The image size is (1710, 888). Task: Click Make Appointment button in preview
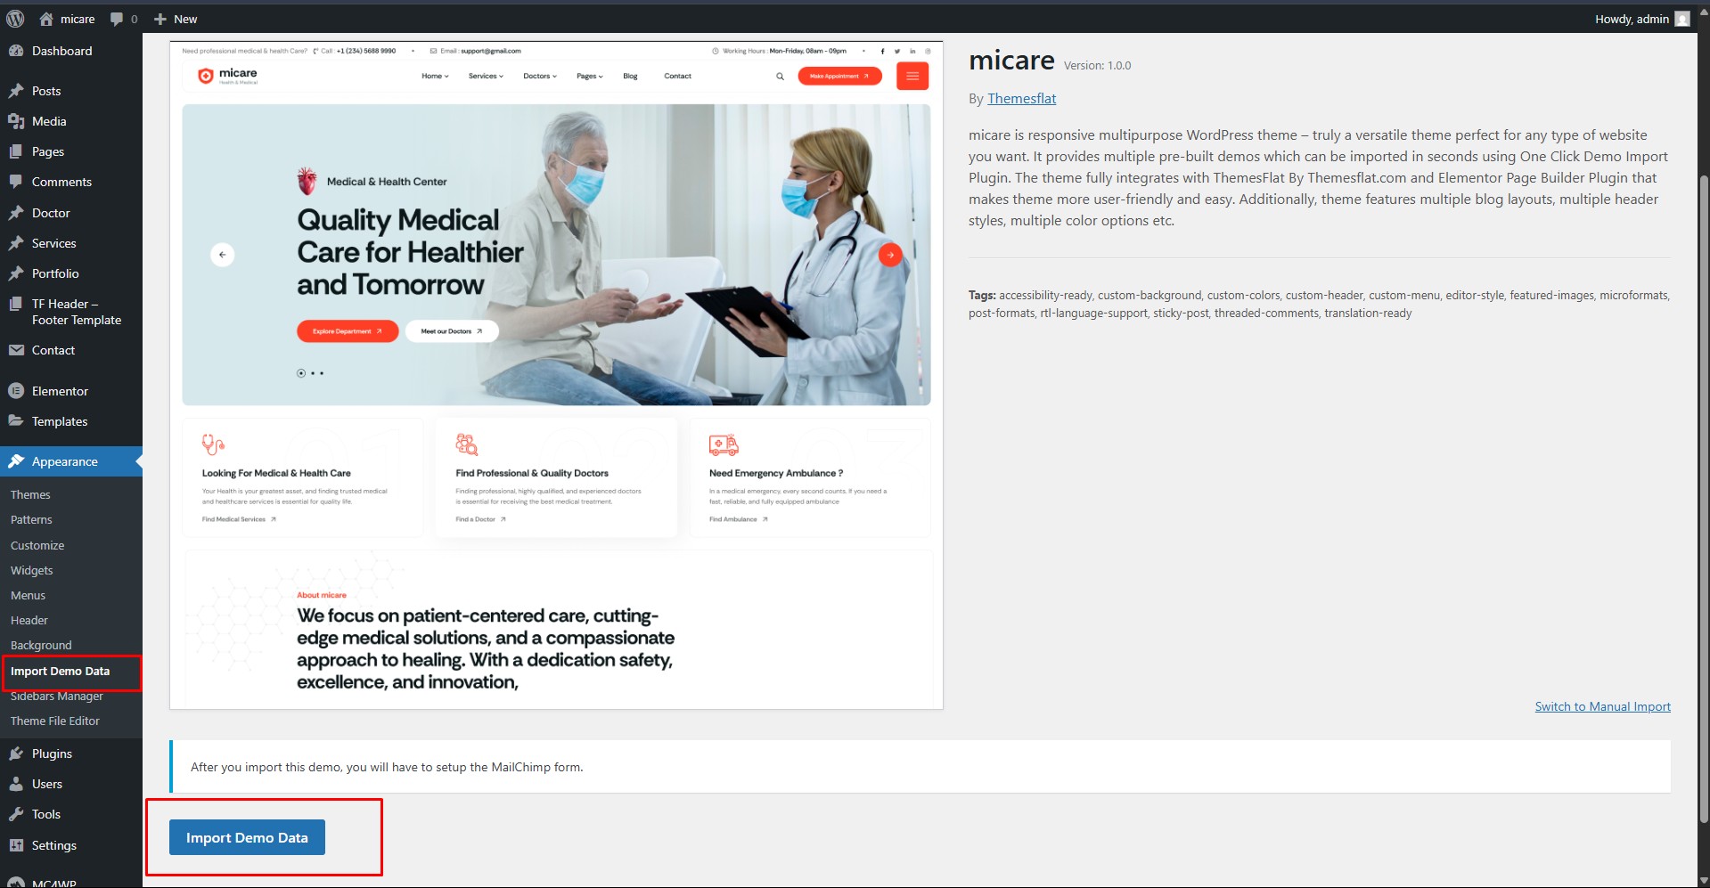[839, 76]
